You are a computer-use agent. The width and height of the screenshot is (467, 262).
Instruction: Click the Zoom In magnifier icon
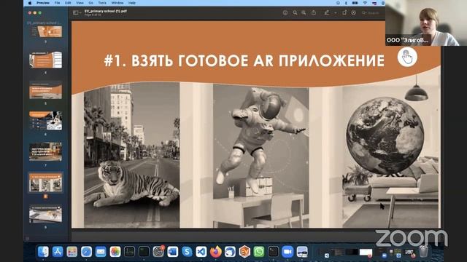tap(304, 13)
